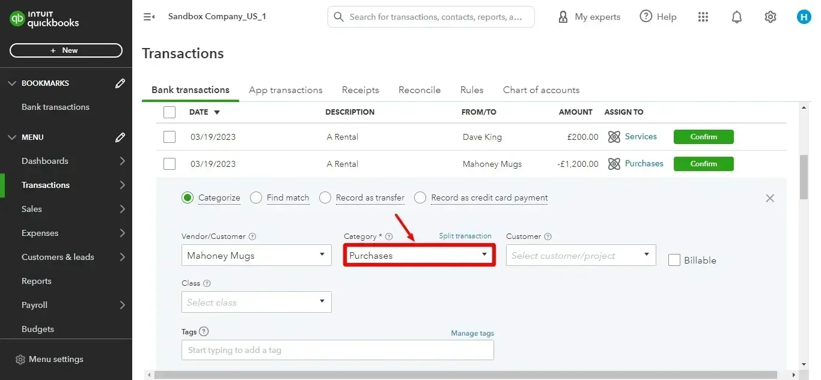Screen dimensions: 821x380
Task: Select the Find match radio button
Action: click(256, 198)
